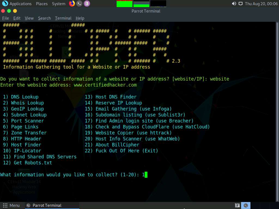This screenshot has height=209, width=279.
Task: Open the purple text editor launcher icon
Action: click(x=87, y=4)
